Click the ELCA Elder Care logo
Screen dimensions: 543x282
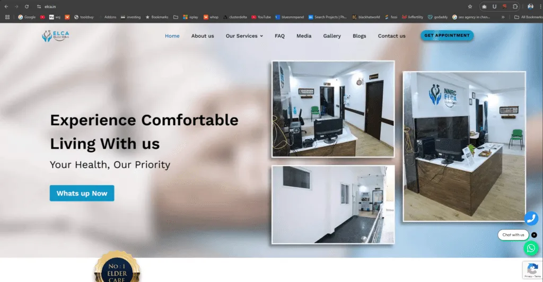click(55, 36)
